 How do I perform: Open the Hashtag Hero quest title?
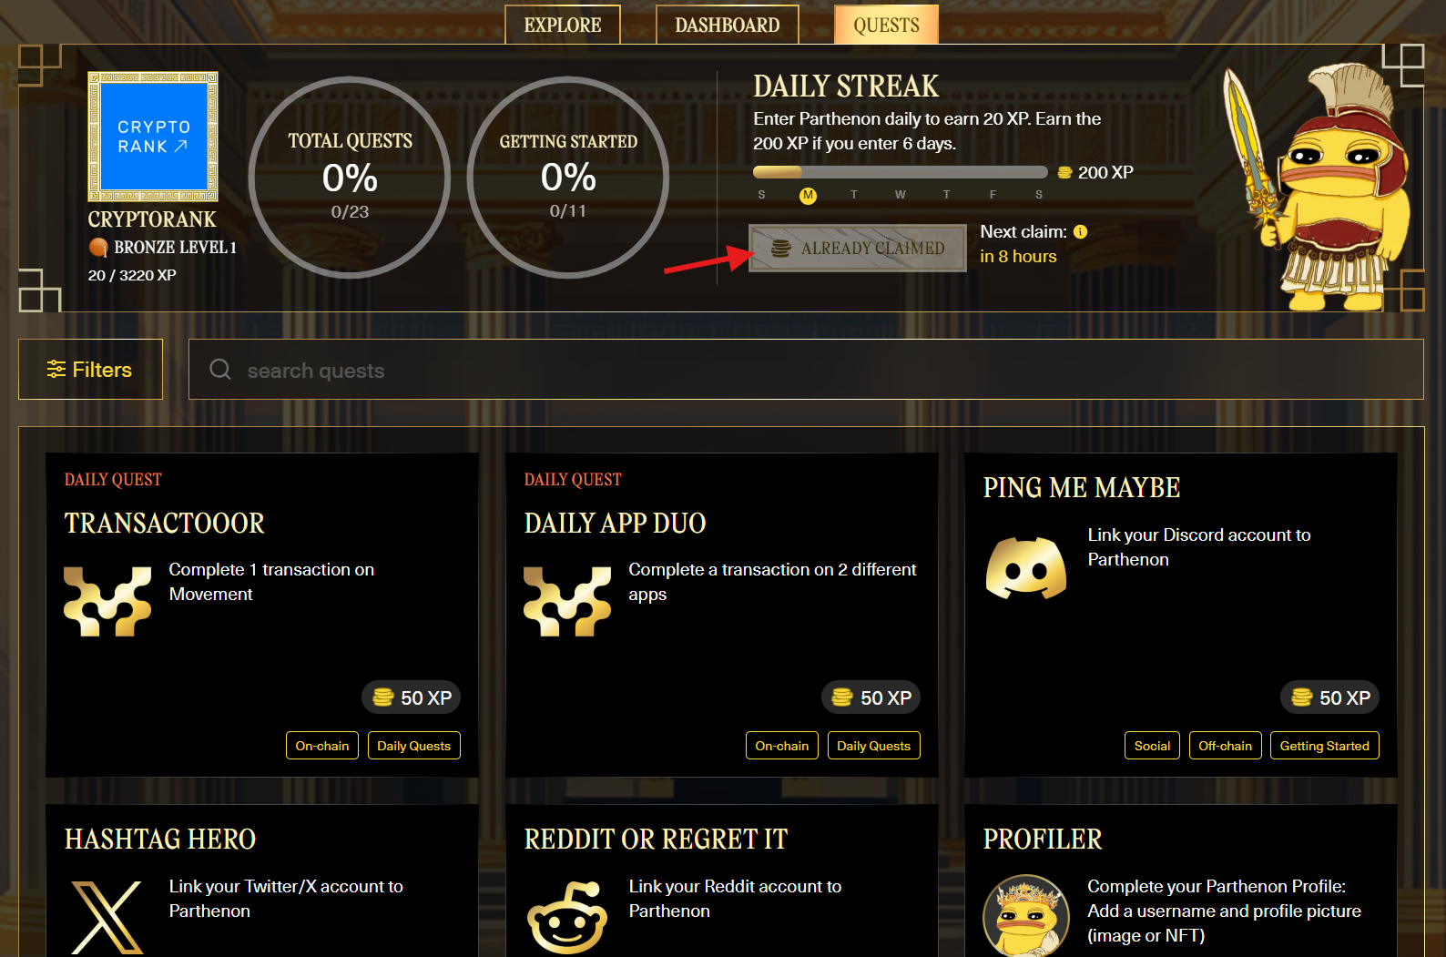(160, 839)
